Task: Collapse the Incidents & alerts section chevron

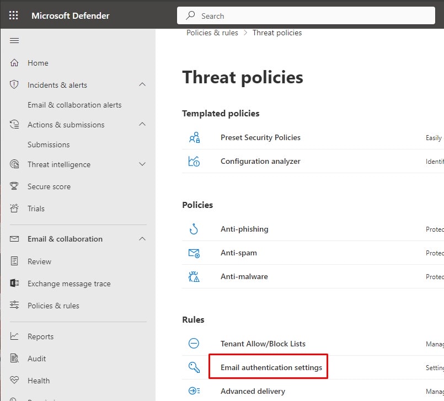Action: [142, 84]
